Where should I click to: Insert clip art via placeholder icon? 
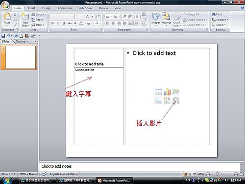click(x=167, y=101)
